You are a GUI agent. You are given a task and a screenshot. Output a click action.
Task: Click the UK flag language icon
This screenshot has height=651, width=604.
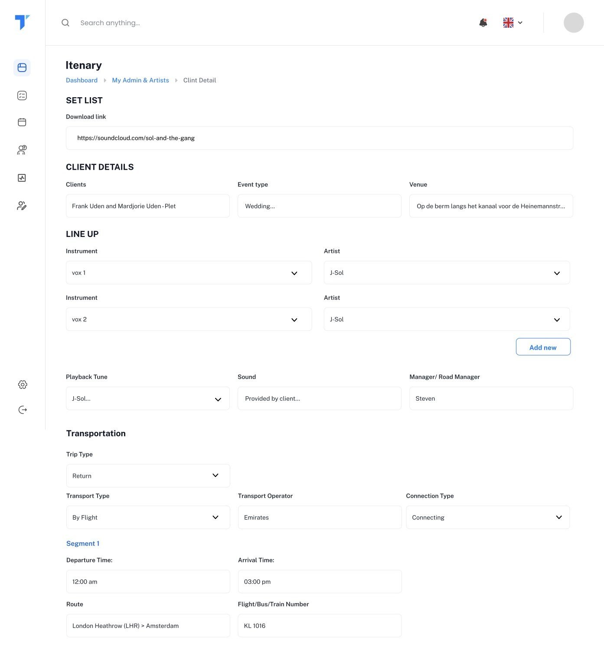click(508, 23)
